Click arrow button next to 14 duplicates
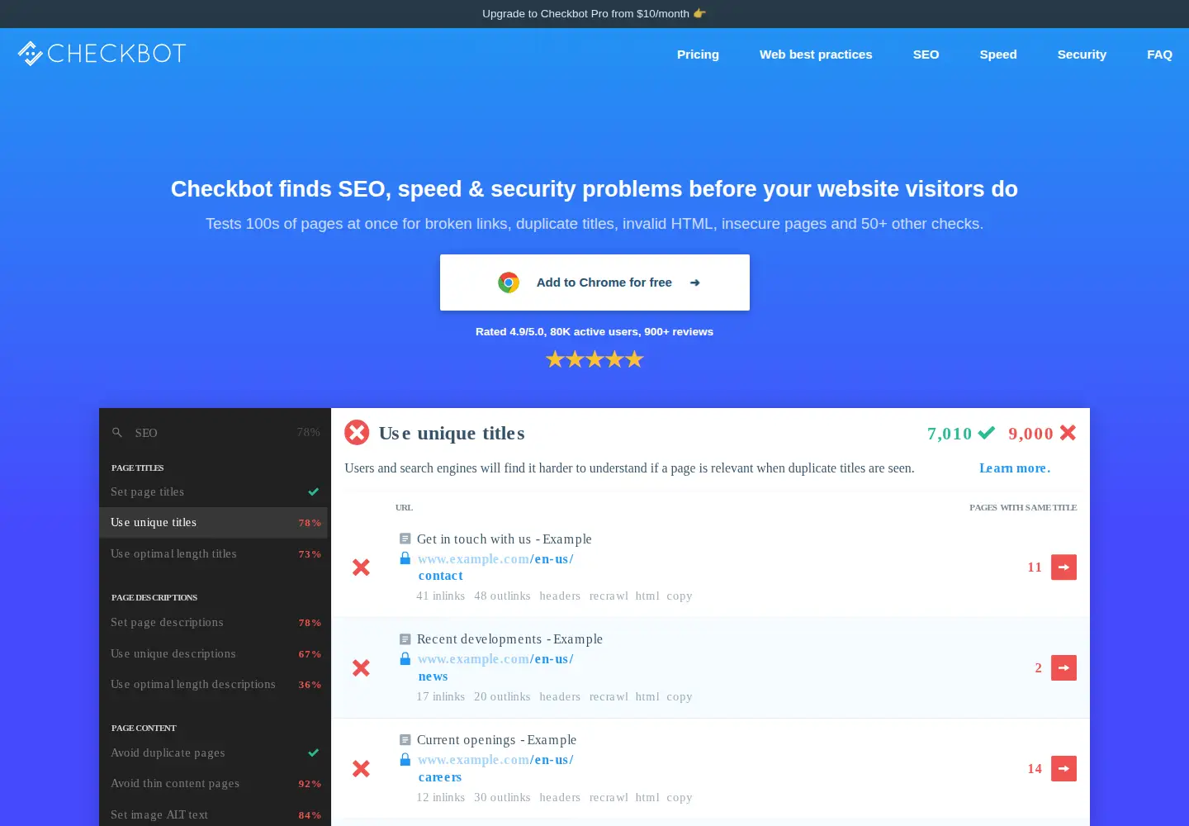 click(1063, 768)
